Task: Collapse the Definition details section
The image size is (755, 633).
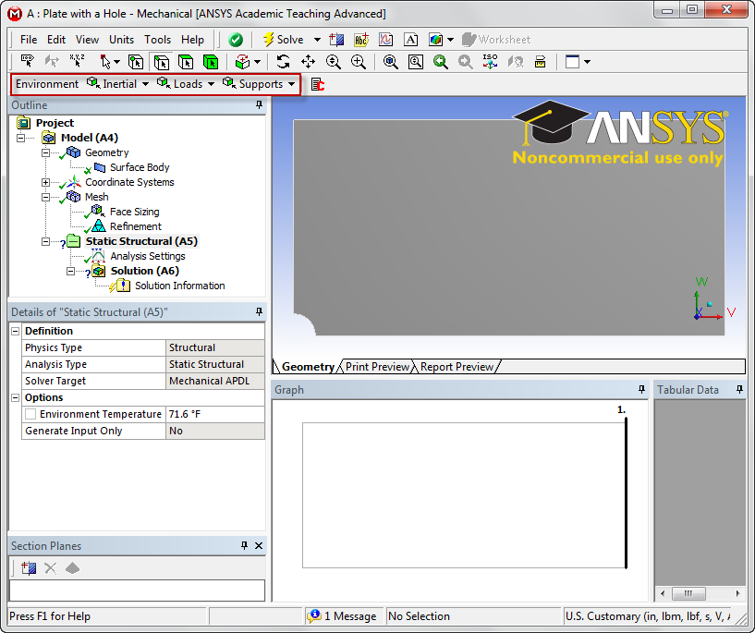Action: (x=16, y=331)
